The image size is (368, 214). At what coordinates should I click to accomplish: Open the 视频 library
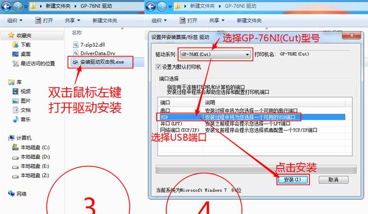21,91
